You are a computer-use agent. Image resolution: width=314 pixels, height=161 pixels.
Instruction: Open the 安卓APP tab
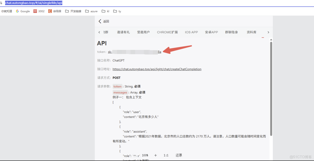(211, 32)
